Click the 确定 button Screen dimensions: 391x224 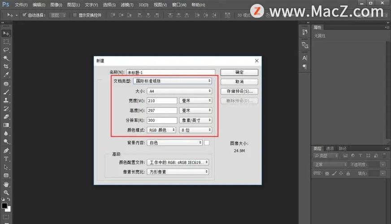(239, 72)
